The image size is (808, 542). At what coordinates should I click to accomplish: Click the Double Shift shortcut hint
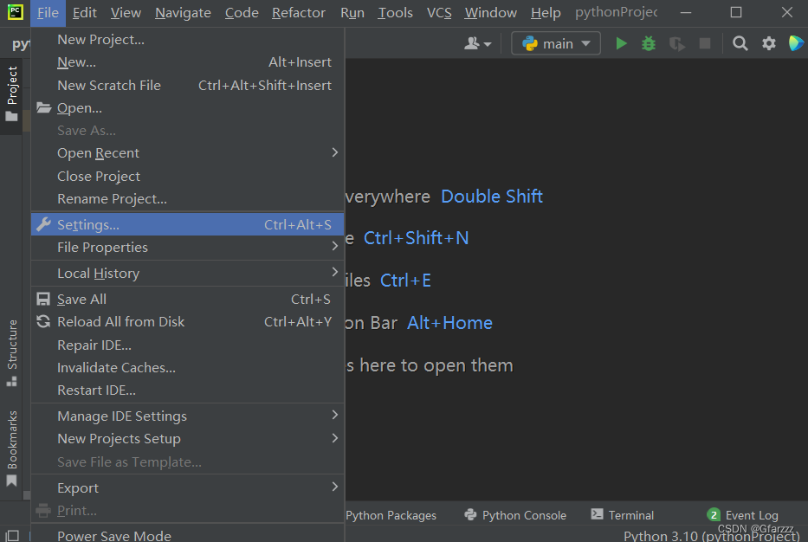492,197
